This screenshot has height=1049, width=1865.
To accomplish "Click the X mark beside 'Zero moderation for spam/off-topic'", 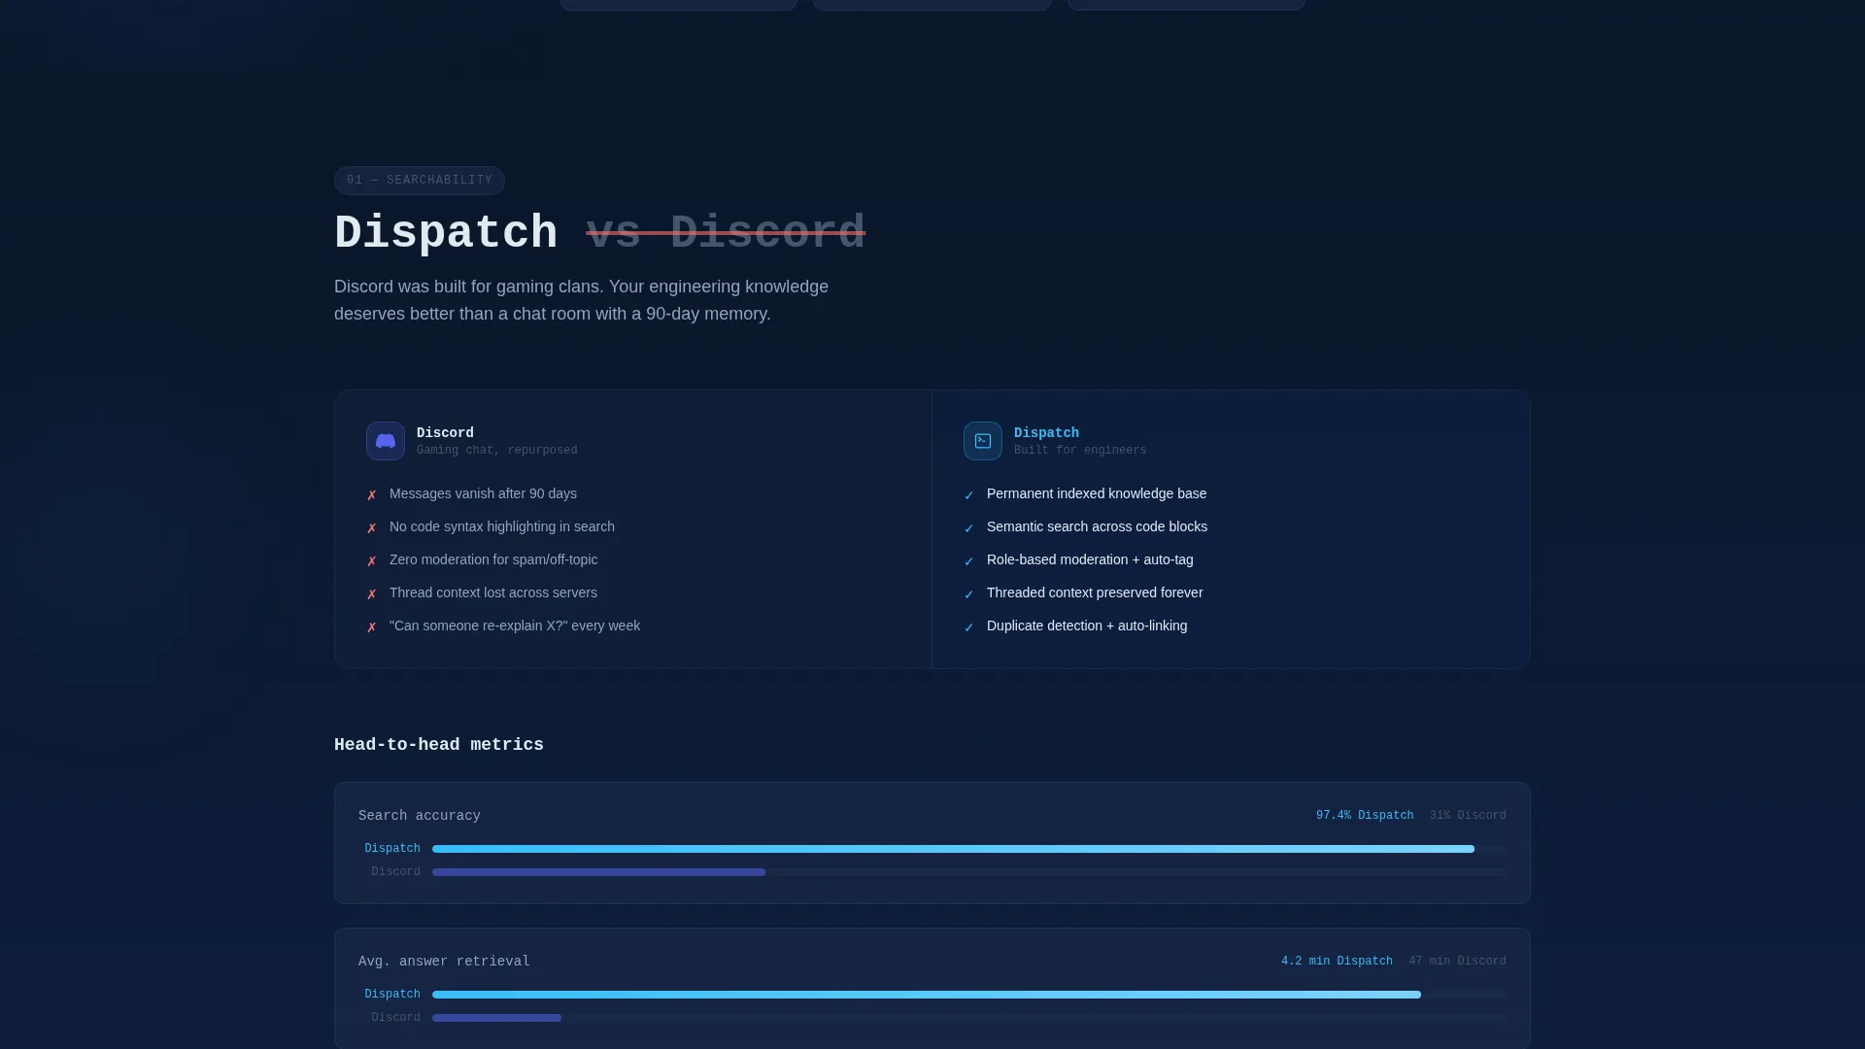I will click(x=371, y=561).
